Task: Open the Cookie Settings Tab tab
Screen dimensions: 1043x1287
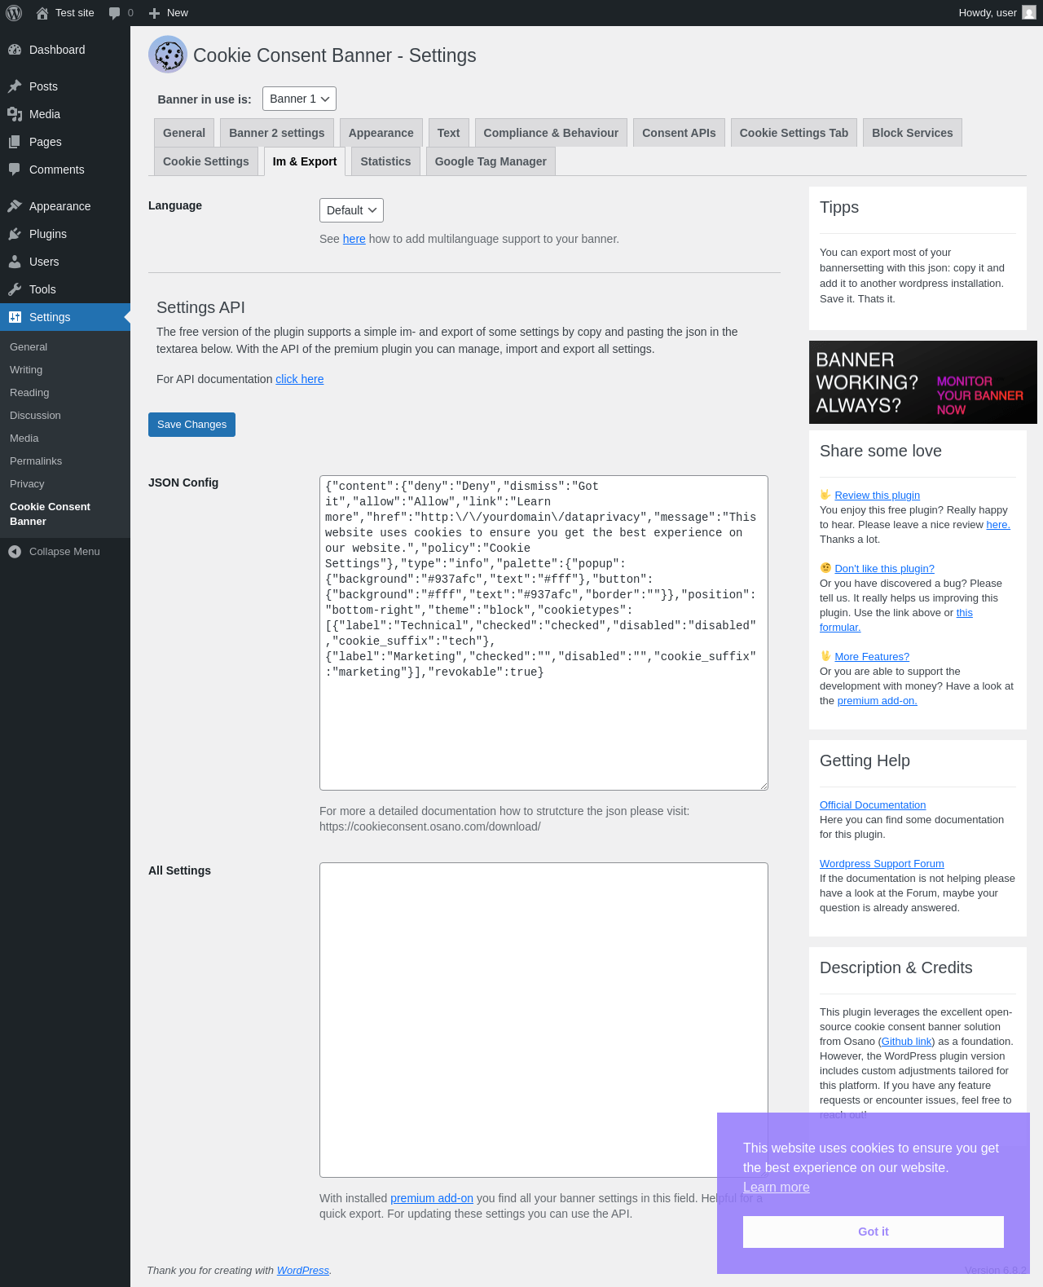Action: point(794,133)
